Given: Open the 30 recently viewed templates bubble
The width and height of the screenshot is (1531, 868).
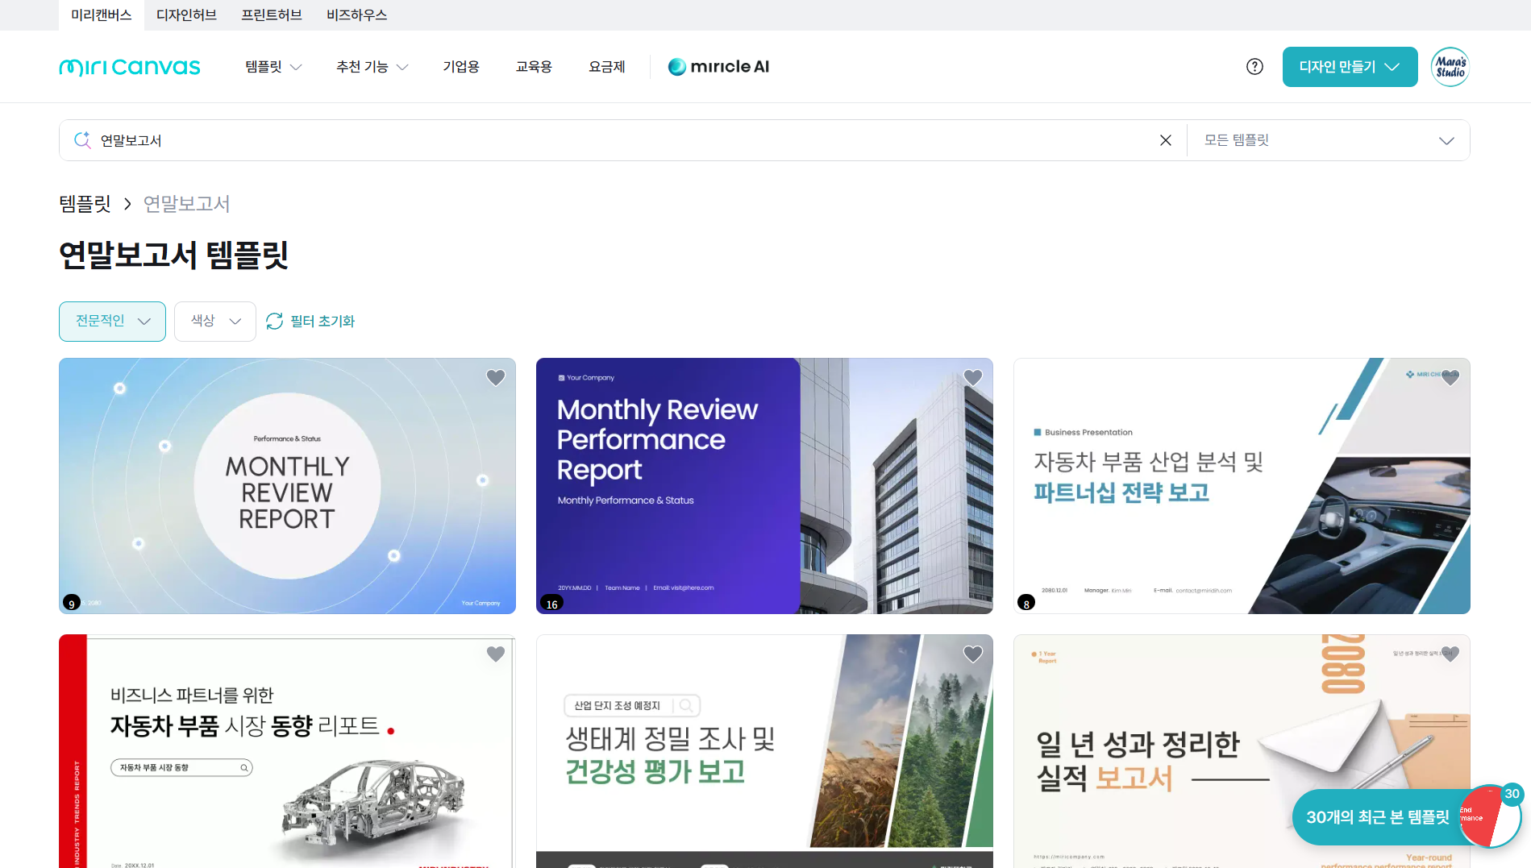Looking at the screenshot, I should 1377,817.
